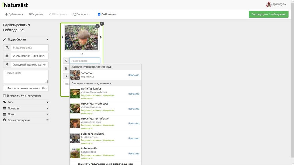Open 'Просмотр' link for Neoboletus luridiformis

134,123
